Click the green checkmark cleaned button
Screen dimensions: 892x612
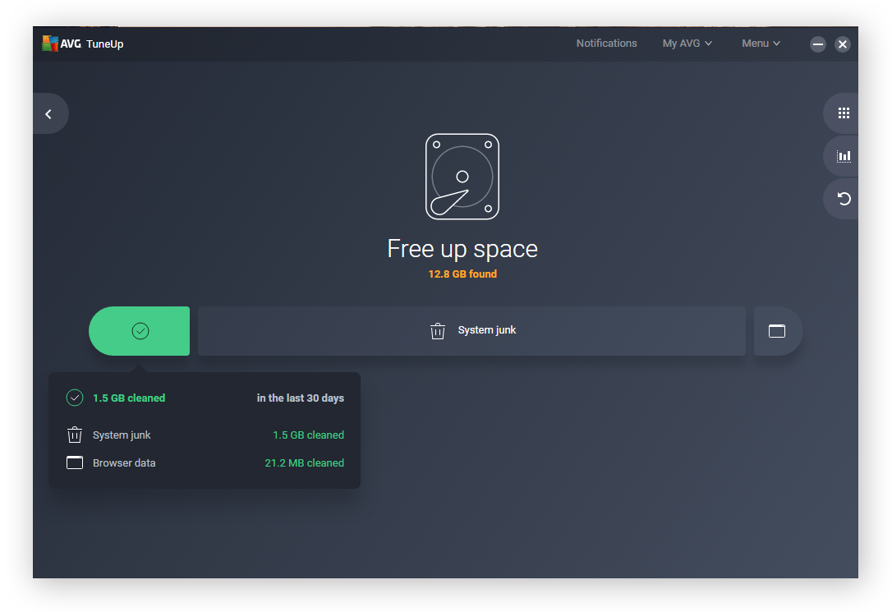140,331
